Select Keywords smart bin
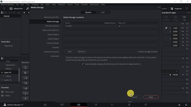Screen dimensions: 191x107 [x=9, y=46]
